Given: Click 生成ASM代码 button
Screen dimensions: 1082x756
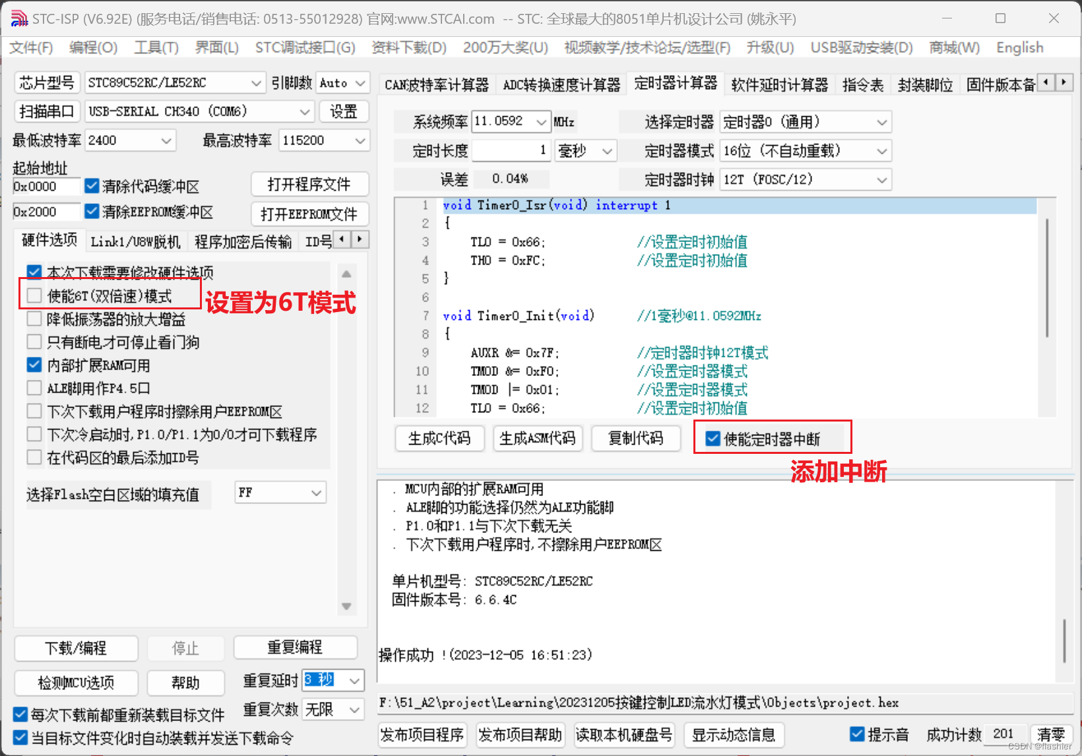Looking at the screenshot, I should (x=538, y=439).
